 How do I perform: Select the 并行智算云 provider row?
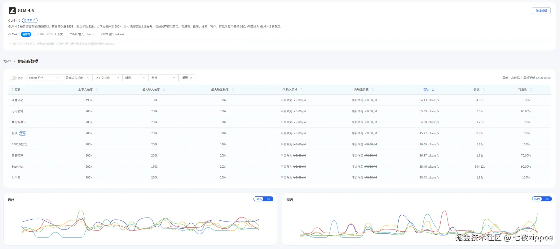click(x=279, y=122)
